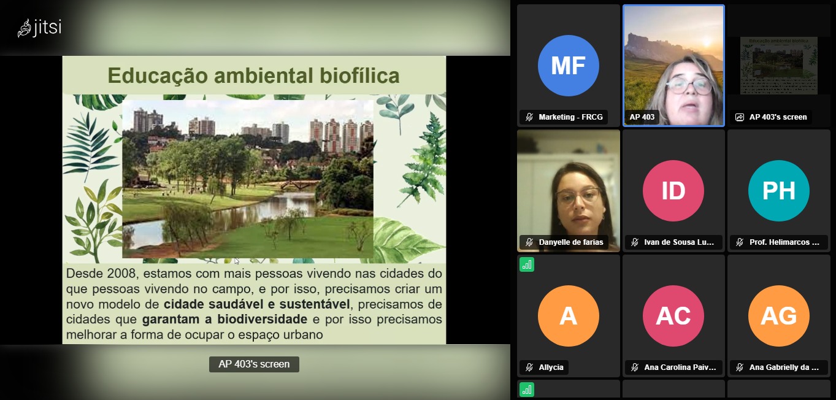Click muted mic icon for Ana Carolina Paiva
Image resolution: width=836 pixels, height=400 pixels.
635,367
